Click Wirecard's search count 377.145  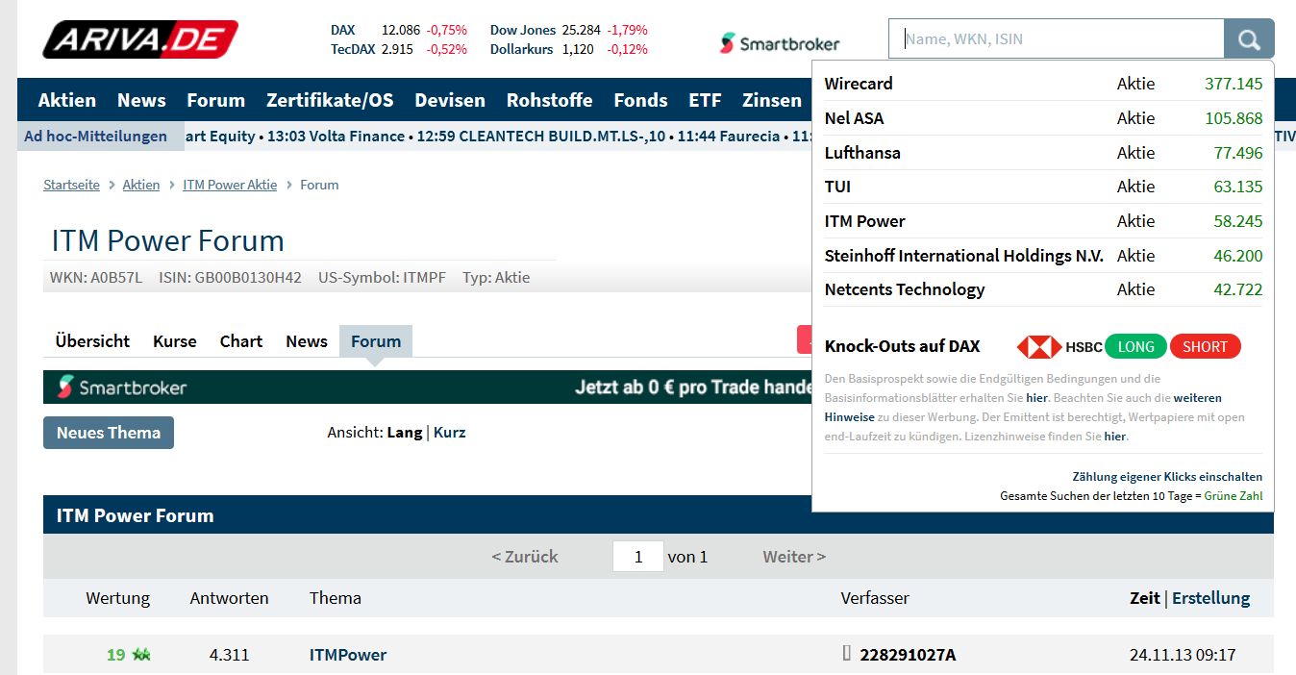pyautogui.click(x=1234, y=84)
